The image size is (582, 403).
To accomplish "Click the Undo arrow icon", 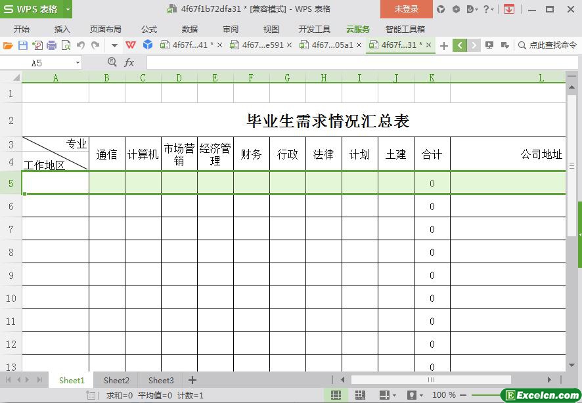I will (x=80, y=45).
